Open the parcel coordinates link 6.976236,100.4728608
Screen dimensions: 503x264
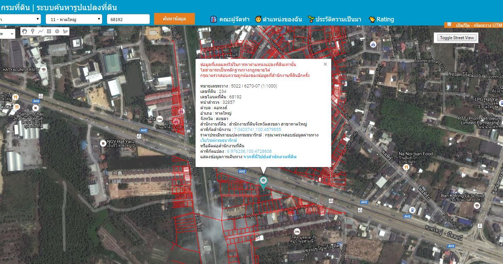click(249, 151)
